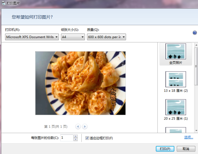
Task: Select the partially visible layout at list bottom
Action: [176, 130]
